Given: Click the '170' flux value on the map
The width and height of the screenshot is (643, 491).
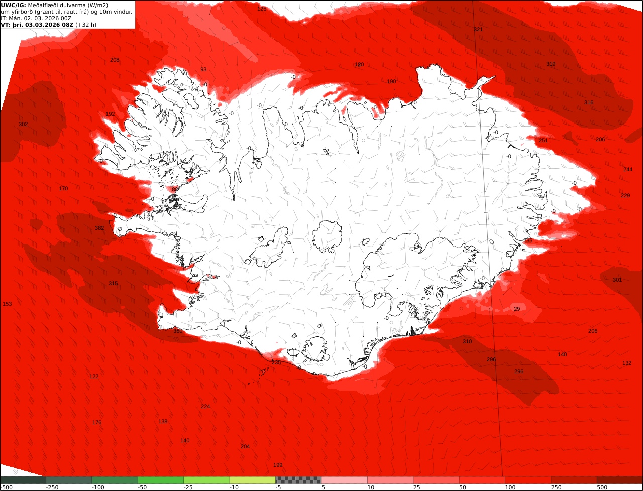Looking at the screenshot, I should pos(63,189).
